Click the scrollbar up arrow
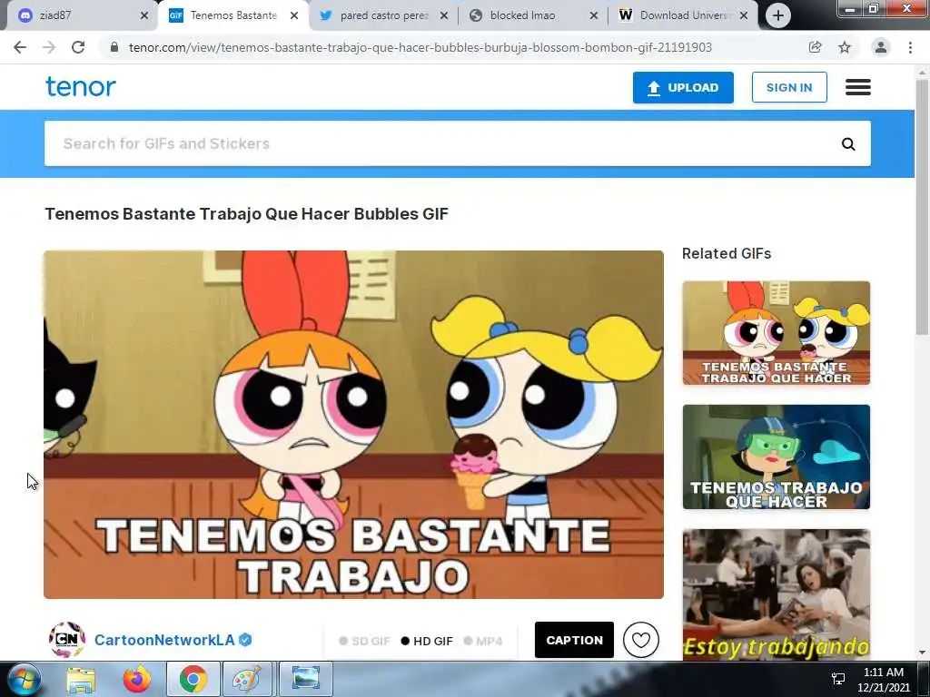 pos(922,73)
